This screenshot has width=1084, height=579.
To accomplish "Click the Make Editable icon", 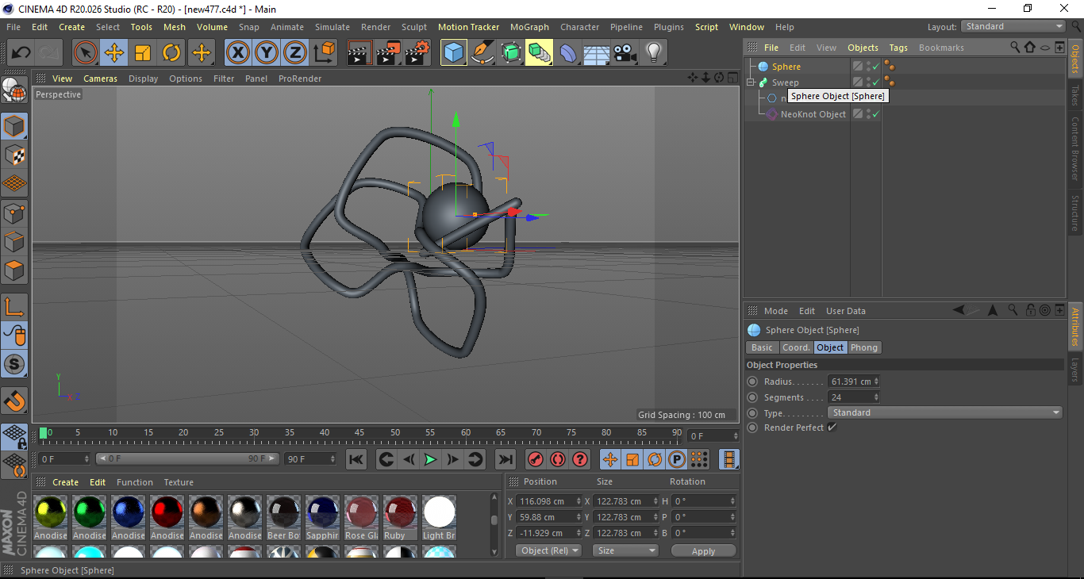I will point(14,90).
